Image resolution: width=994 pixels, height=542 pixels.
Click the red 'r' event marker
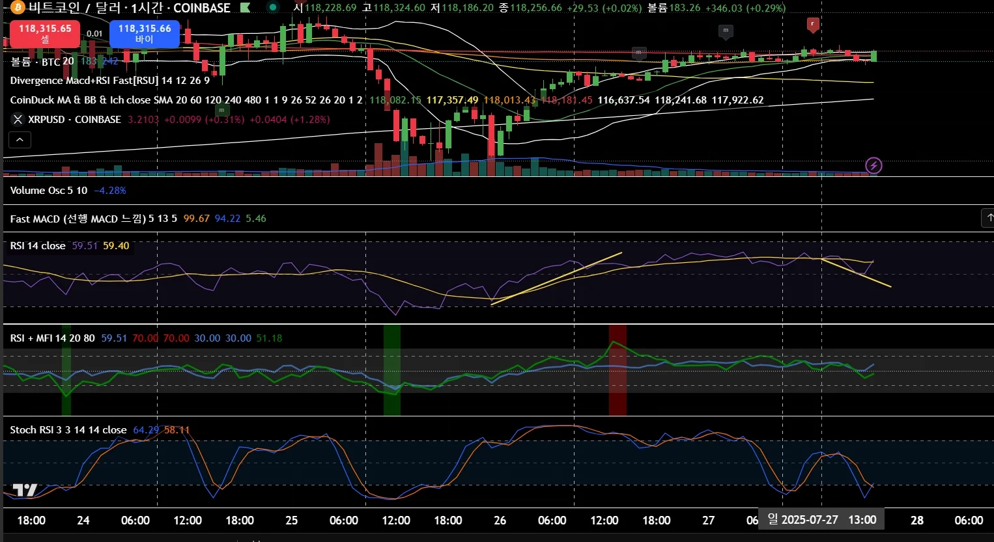coord(812,25)
